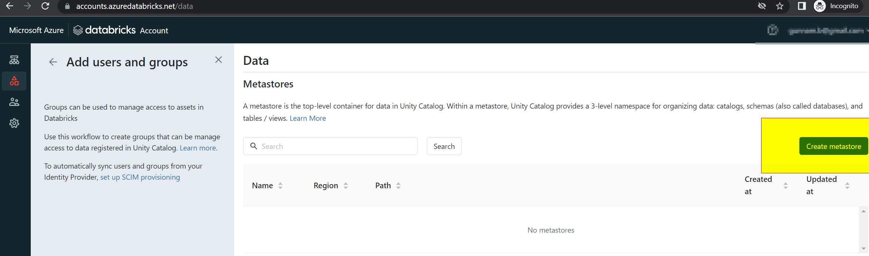Click the icon next to the account email
This screenshot has width=869, height=256.
click(773, 30)
